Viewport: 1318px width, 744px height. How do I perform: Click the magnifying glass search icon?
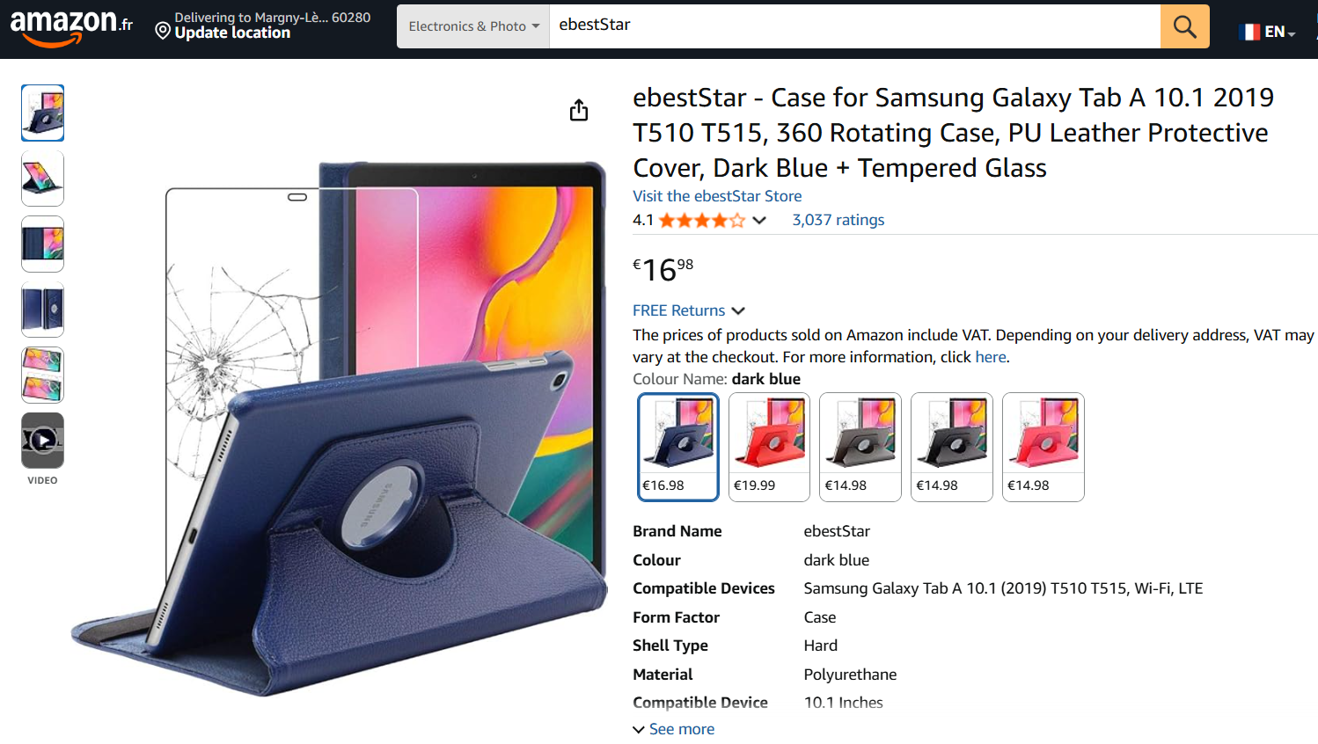tap(1183, 26)
